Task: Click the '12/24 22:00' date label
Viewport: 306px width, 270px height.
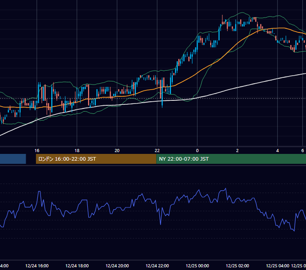Action: [157, 265]
